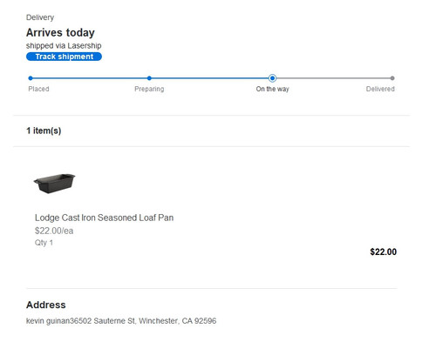This screenshot has width=436, height=362.
Task: Click the Track shipment button
Action: (64, 57)
